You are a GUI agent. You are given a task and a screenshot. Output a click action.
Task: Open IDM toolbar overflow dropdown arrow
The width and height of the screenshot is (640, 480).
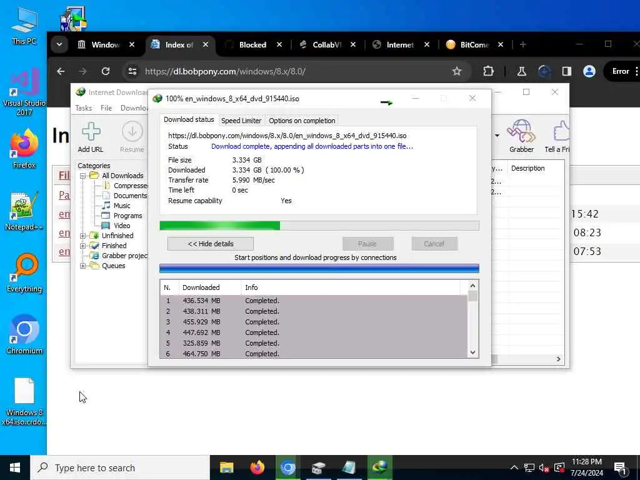point(497,136)
